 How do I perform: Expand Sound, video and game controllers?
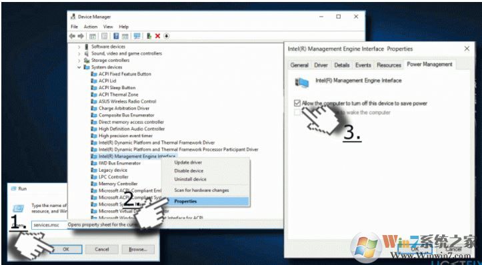[x=79, y=53]
